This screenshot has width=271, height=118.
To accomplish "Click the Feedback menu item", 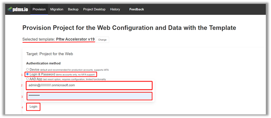I will 137,9.
